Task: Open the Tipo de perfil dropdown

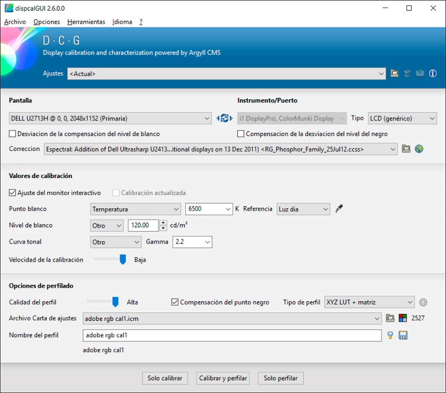Action: (369, 302)
